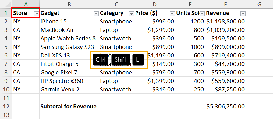Open the Price ($) filter dropdown

(x=172, y=14)
